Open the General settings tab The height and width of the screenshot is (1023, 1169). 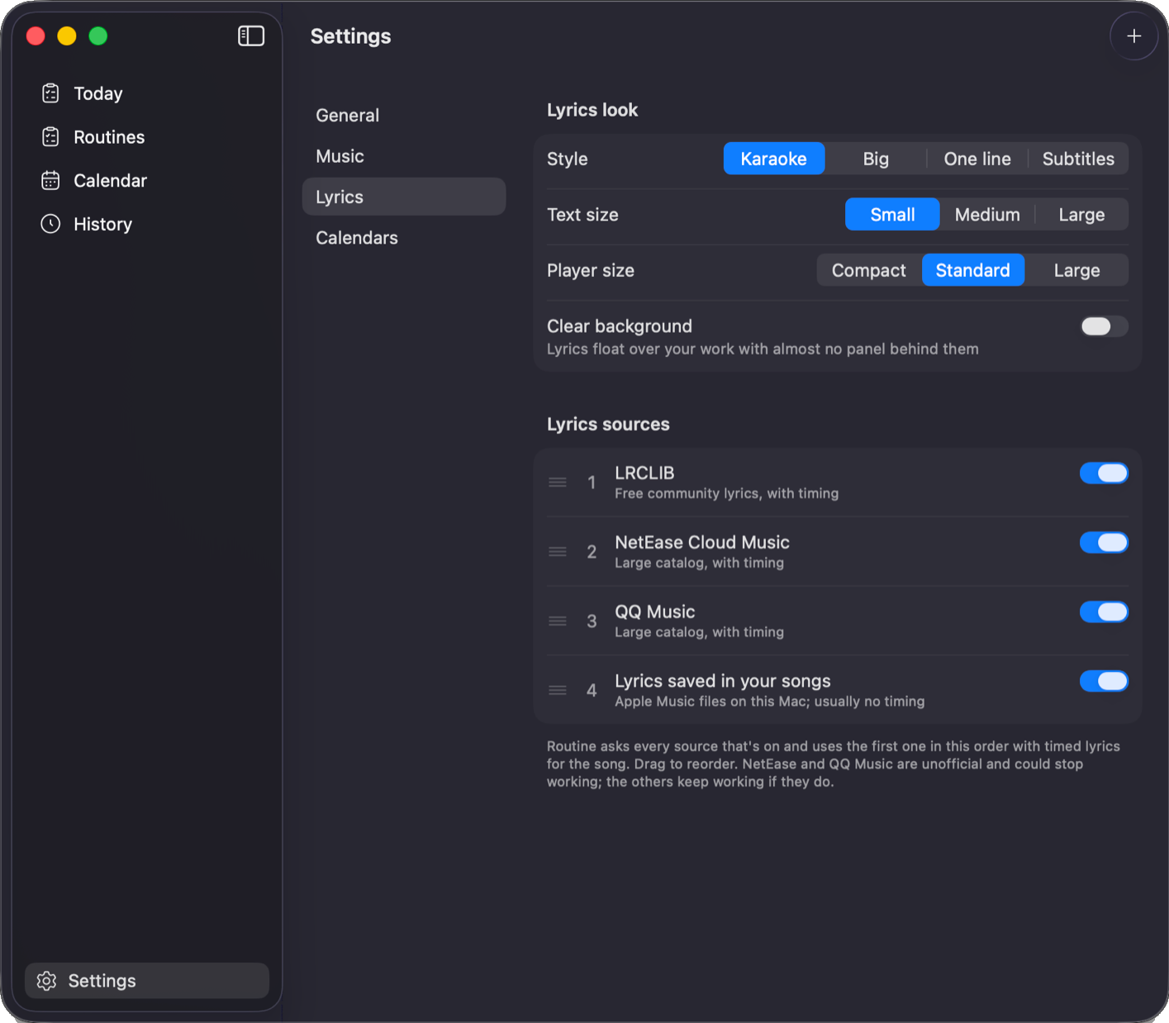click(404, 116)
